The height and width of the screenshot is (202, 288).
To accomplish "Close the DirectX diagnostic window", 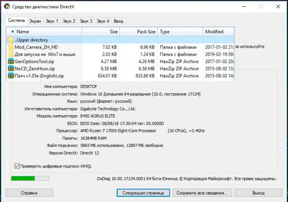I will 278,7.
